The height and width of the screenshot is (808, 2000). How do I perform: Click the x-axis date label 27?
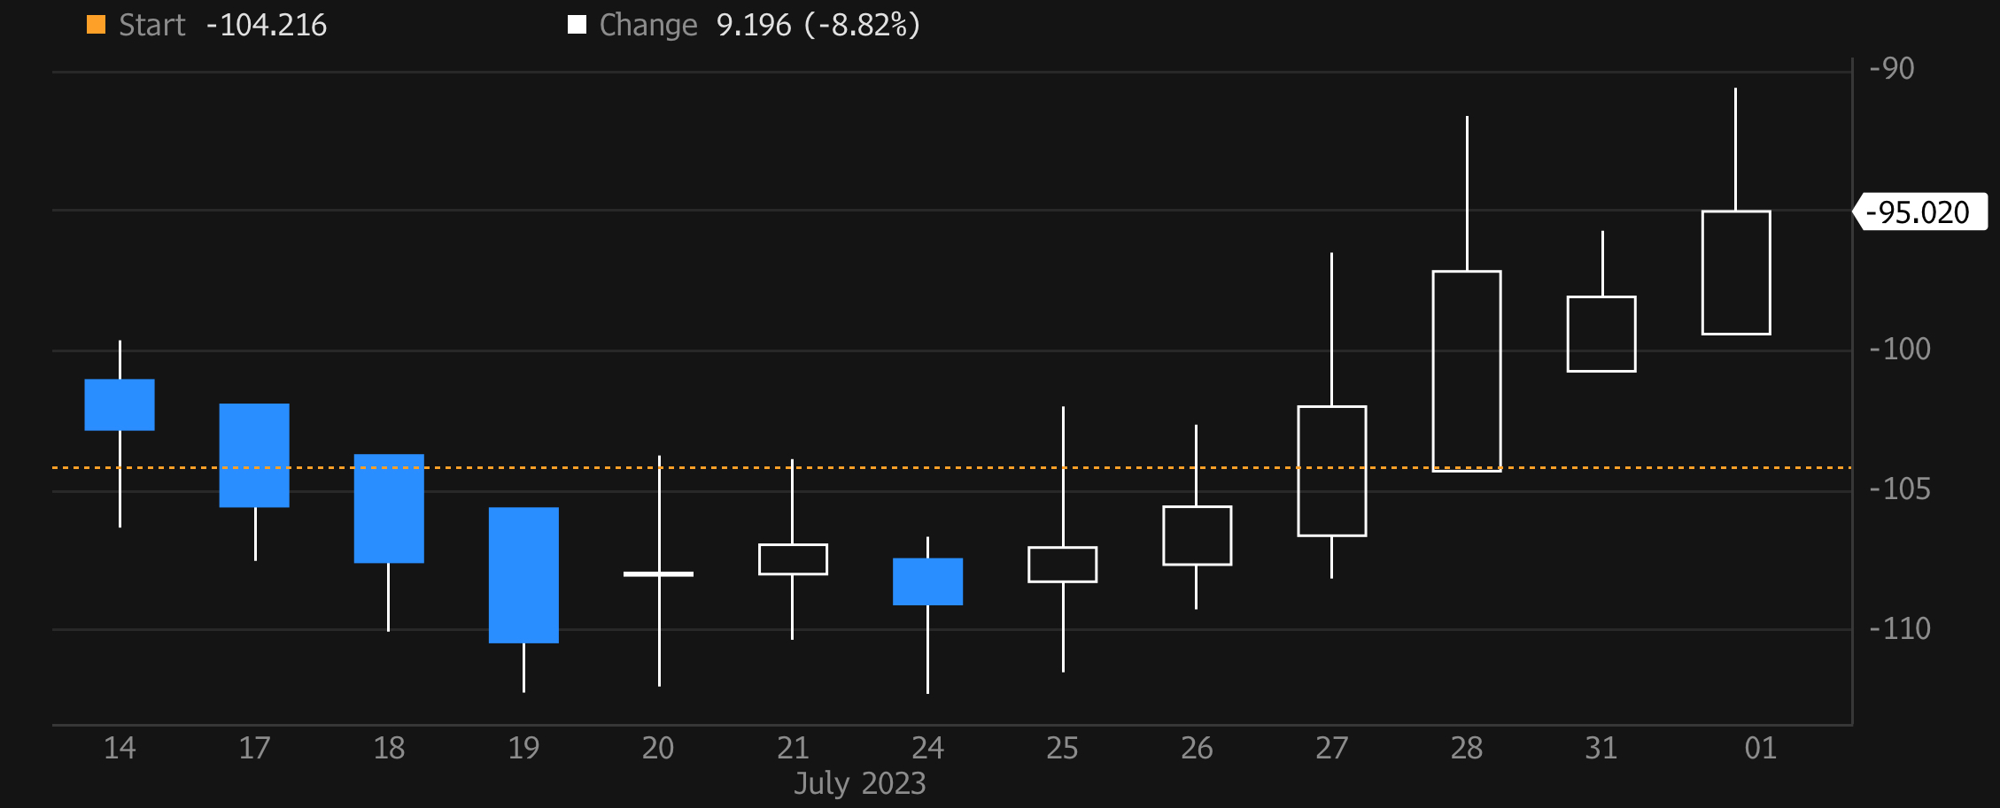click(1331, 749)
